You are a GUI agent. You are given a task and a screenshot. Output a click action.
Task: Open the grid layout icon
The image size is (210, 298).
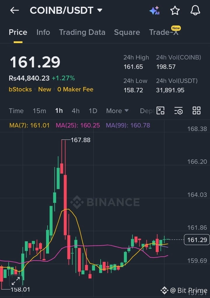(196, 110)
